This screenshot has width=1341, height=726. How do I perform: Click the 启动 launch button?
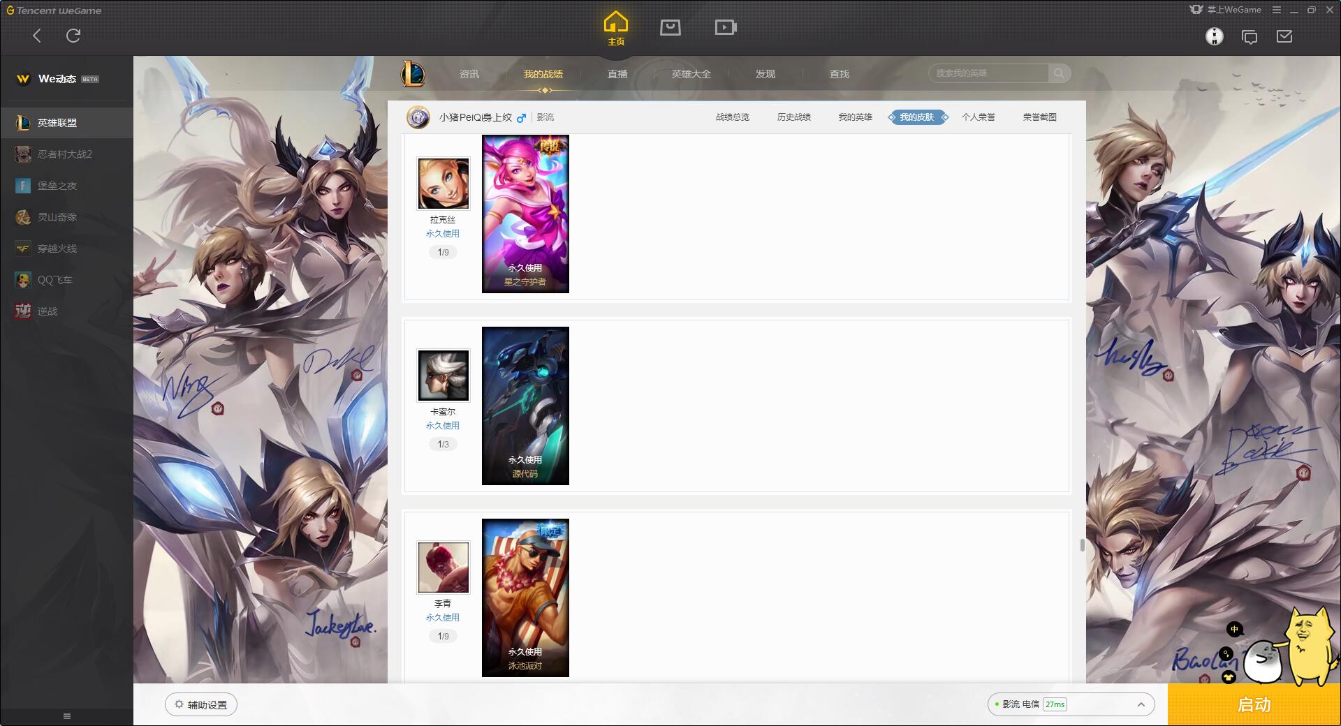point(1254,705)
